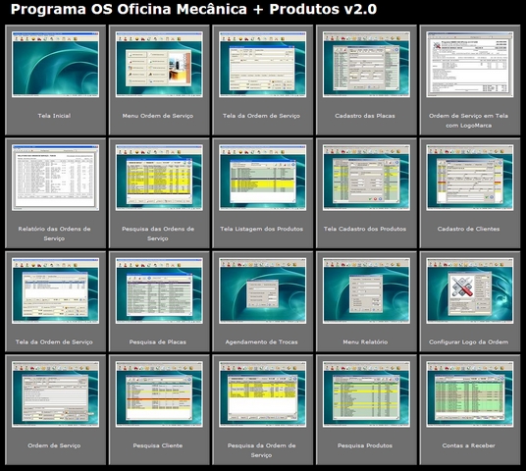The image size is (526, 471).
Task: Select the Cadastro de Clientes thumbnail
Action: click(470, 178)
